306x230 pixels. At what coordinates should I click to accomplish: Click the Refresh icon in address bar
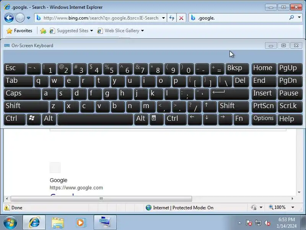pos(171,18)
